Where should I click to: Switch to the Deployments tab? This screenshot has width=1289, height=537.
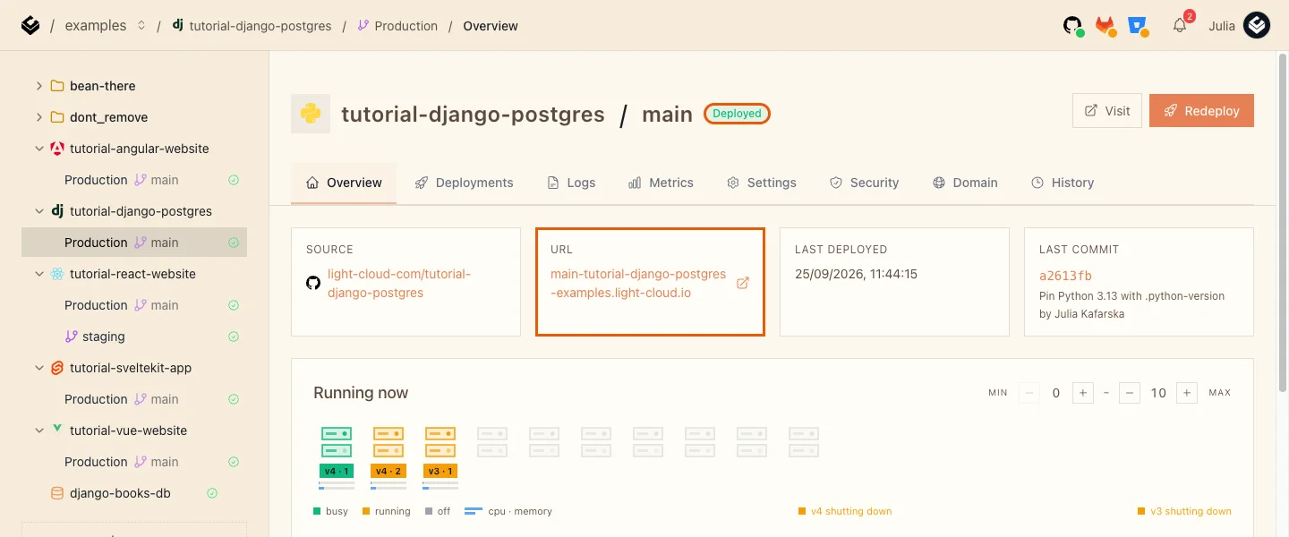click(x=464, y=183)
